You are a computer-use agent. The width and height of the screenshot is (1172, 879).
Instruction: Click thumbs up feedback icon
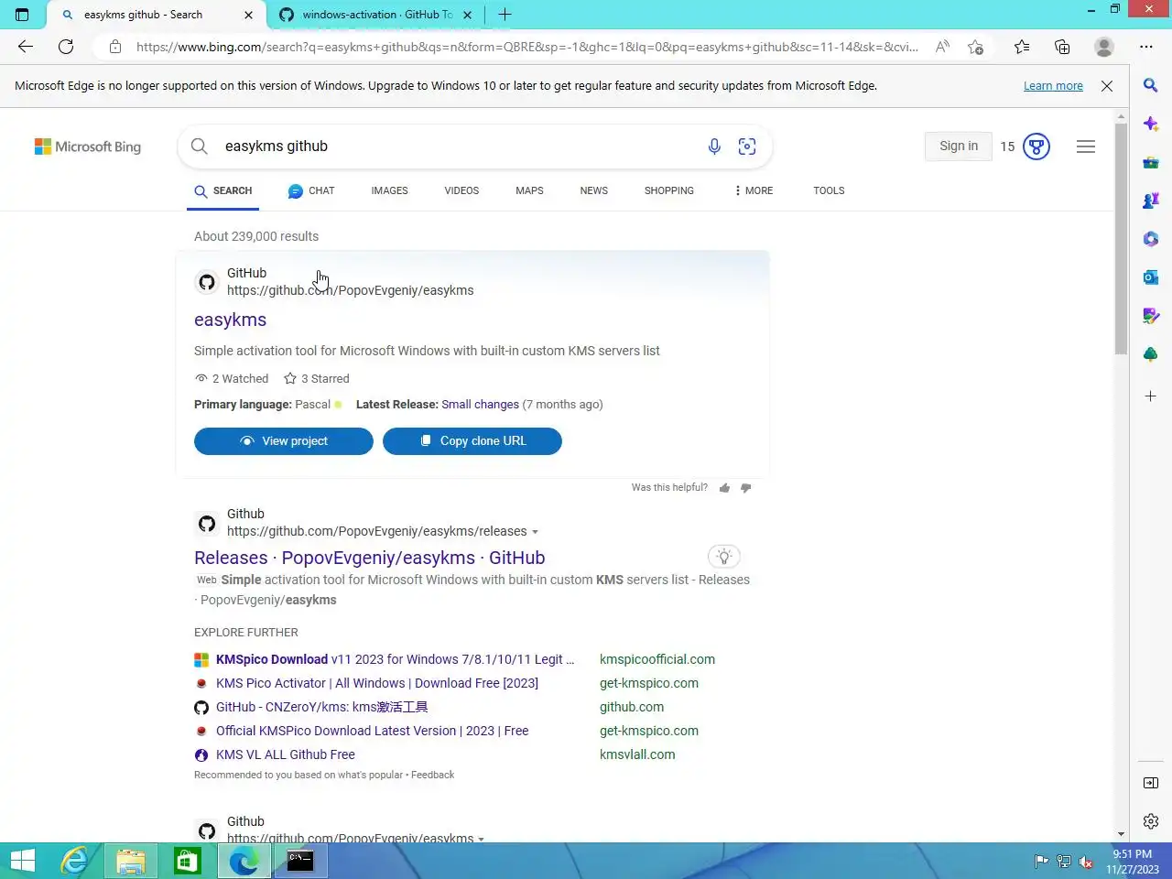[725, 488]
